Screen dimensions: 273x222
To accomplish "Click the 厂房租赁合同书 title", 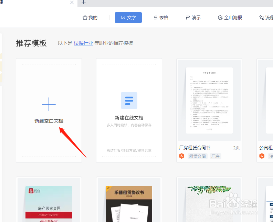I will (195, 148).
